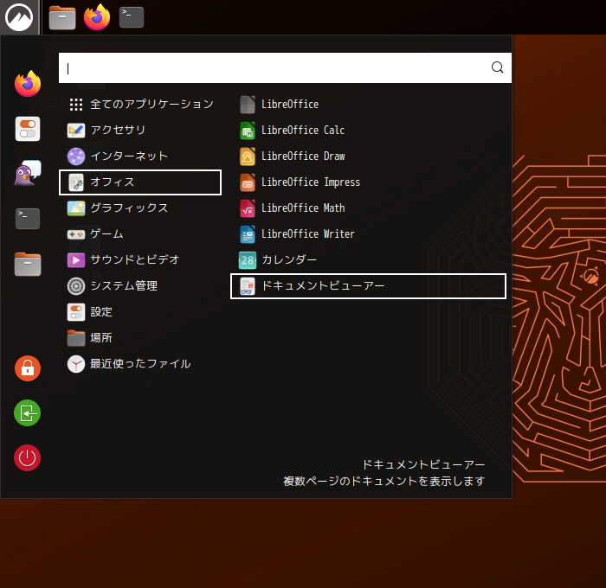Select 全てのアプリケーション category
Image resolution: width=606 pixels, height=588 pixels.
point(140,105)
